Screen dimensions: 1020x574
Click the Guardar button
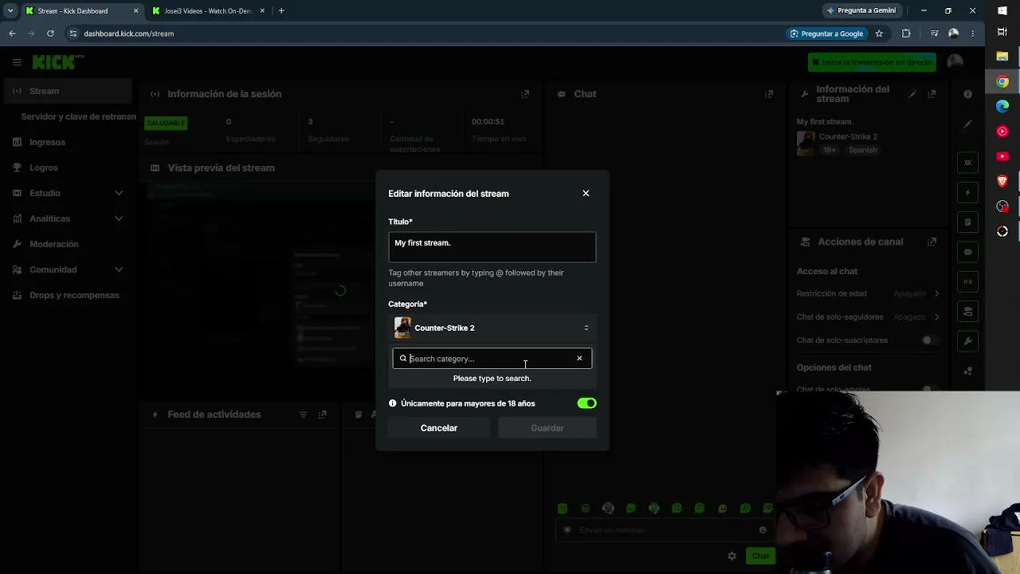(547, 428)
